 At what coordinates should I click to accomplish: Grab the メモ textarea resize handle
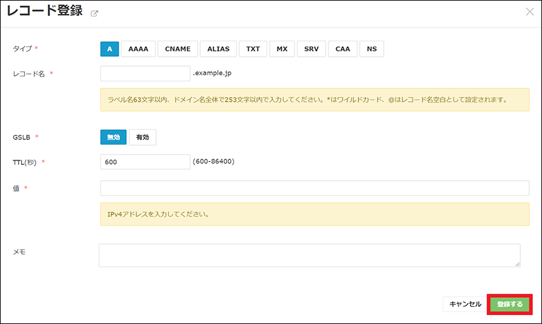tap(517, 264)
